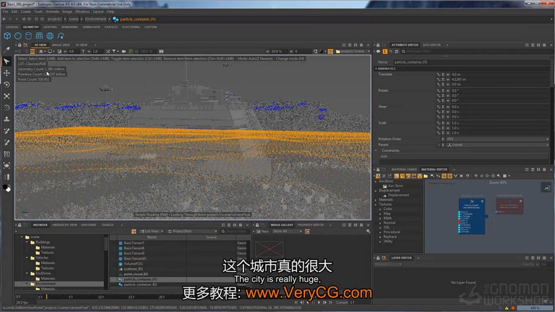Click the orange current-frame marker on timeline
This screenshot has height=312, width=555.
pos(47,297)
